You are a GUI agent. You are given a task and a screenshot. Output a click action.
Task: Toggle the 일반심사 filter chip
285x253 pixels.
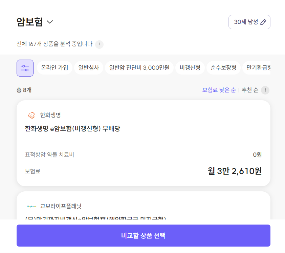tap(89, 68)
